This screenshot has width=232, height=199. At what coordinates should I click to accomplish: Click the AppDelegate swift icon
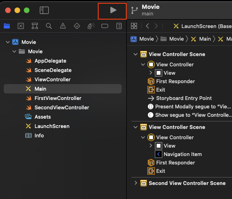pyautogui.click(x=29, y=61)
